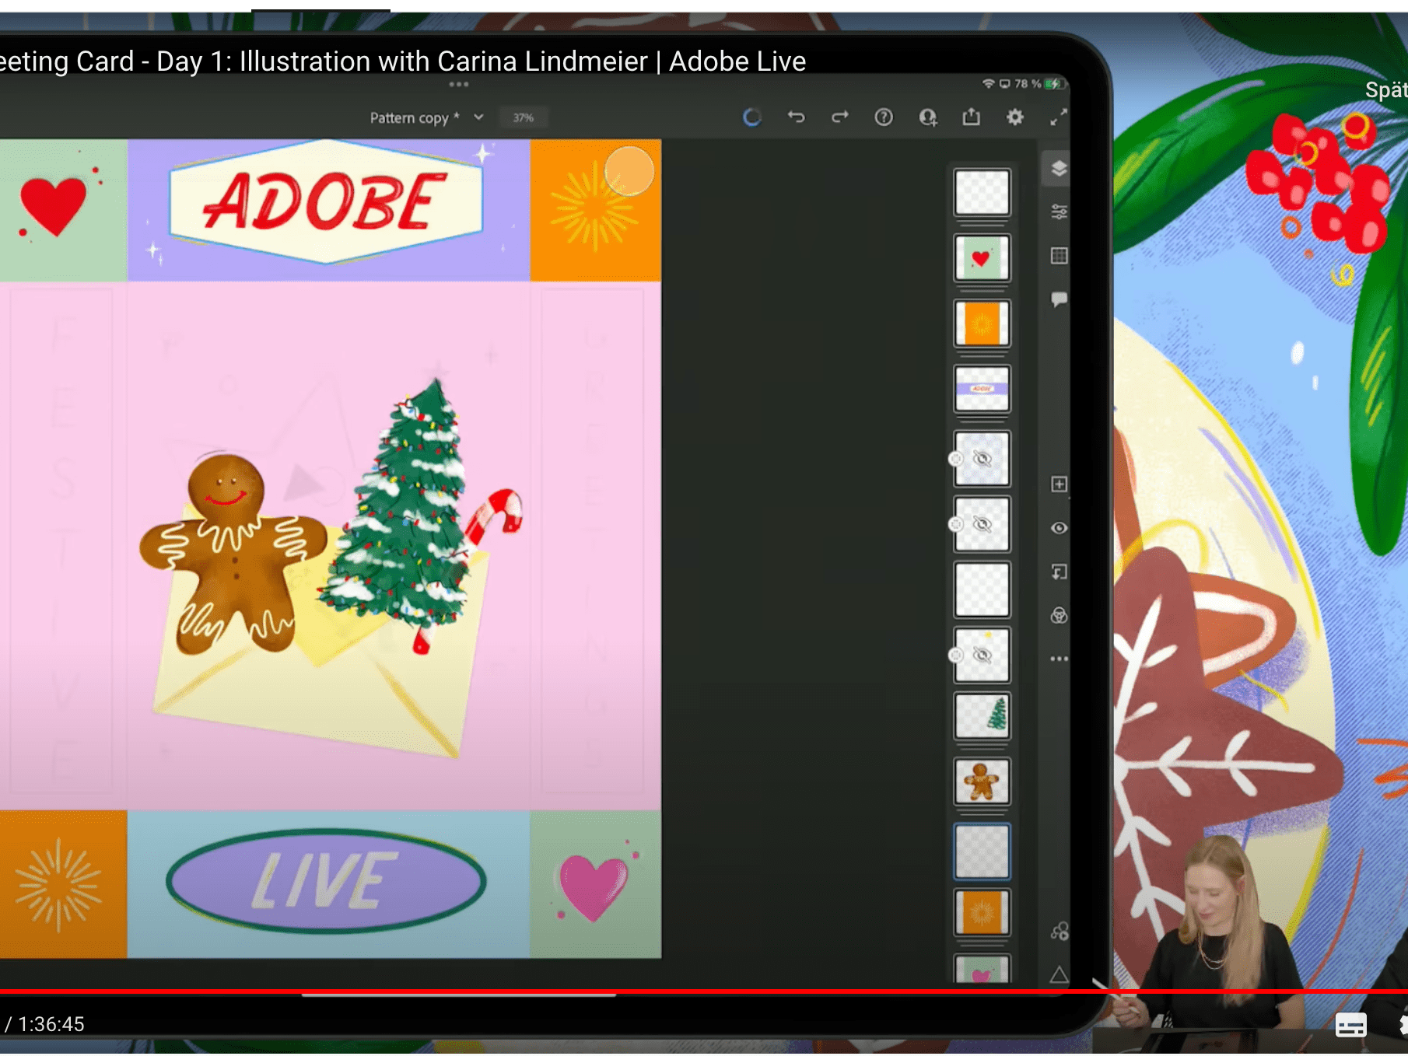1408x1056 pixels.
Task: Check the iPad Wi-Fi status icon
Action: [x=988, y=83]
